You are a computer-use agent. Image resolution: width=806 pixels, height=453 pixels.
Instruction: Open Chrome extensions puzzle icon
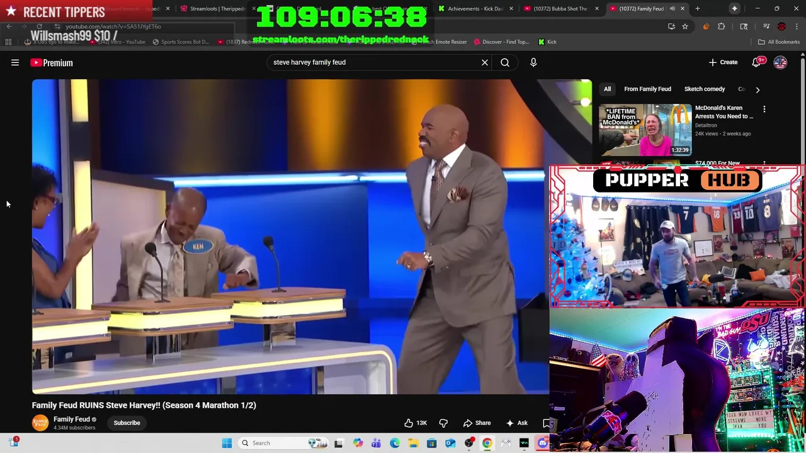click(x=722, y=26)
